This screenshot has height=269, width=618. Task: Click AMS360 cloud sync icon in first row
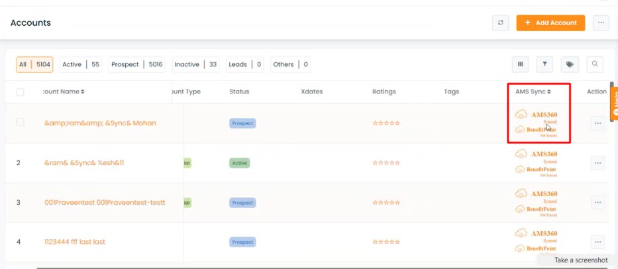tap(521, 115)
